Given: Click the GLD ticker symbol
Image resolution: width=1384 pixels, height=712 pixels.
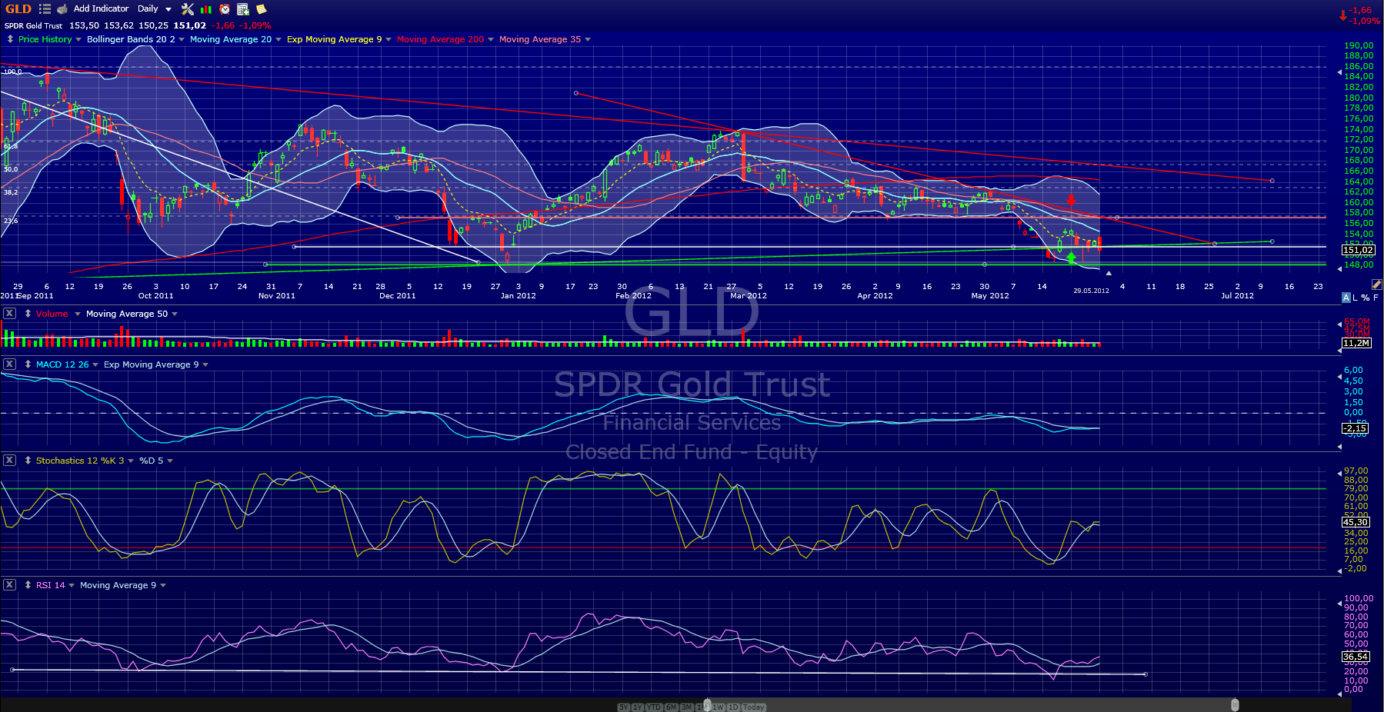Looking at the screenshot, I should click(x=18, y=9).
